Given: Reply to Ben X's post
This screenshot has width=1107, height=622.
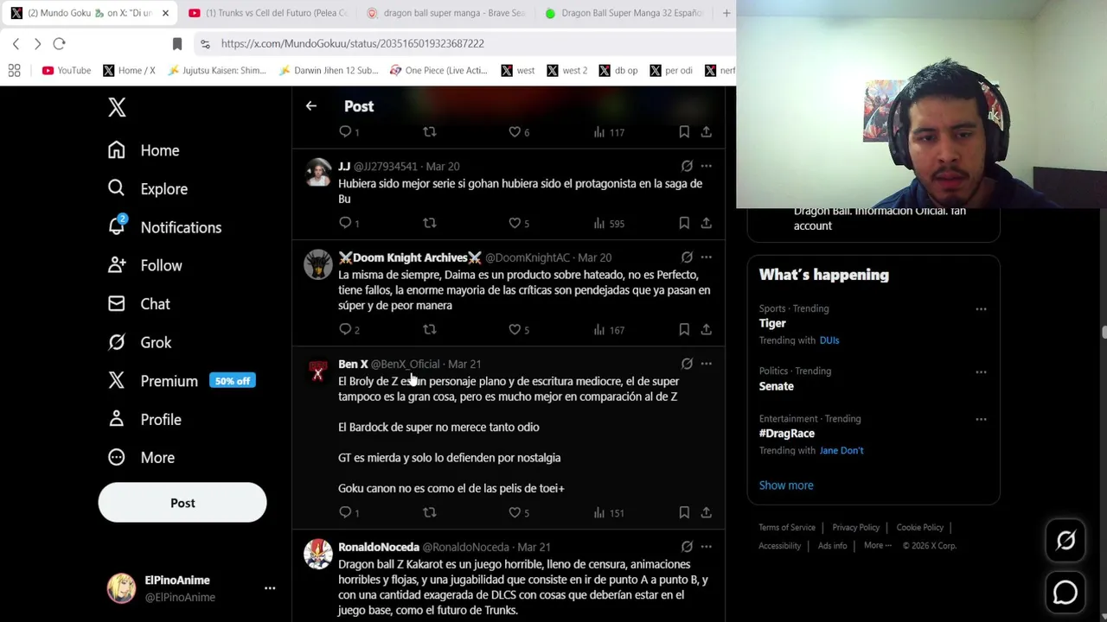Looking at the screenshot, I should [349, 512].
